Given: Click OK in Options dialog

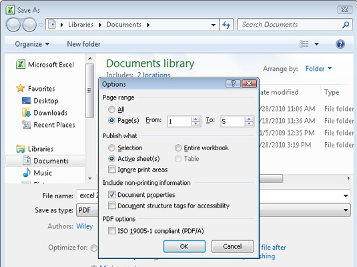Looking at the screenshot, I should tap(184, 246).
